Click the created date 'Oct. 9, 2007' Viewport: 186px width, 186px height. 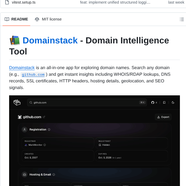(31, 158)
